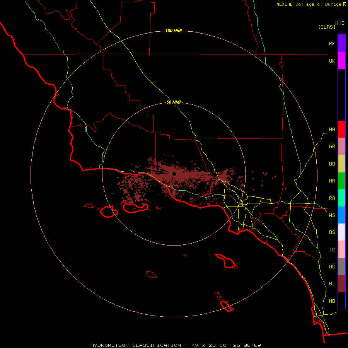
Task: Select the BD yellow legend block
Action: (x=341, y=164)
